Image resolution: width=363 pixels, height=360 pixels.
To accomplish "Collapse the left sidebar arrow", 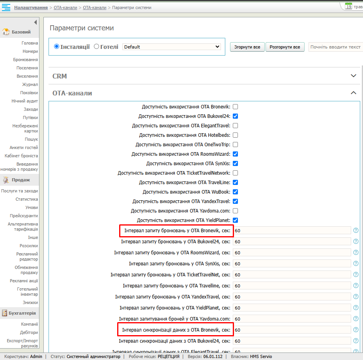I will 35,22.
